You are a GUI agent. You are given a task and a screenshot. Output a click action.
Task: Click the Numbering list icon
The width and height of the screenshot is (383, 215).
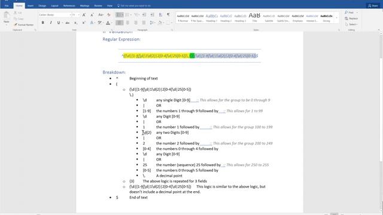[128, 15]
